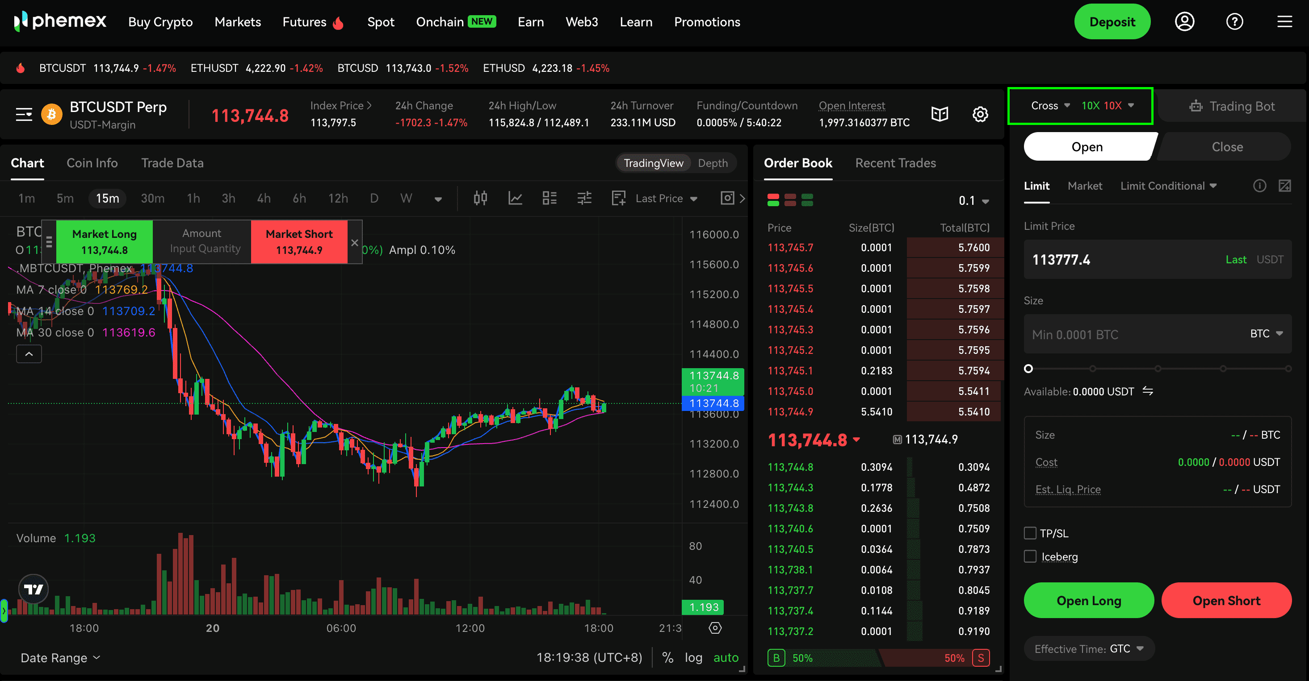
Task: Open the calculator icon in order panel
Action: pos(1284,186)
